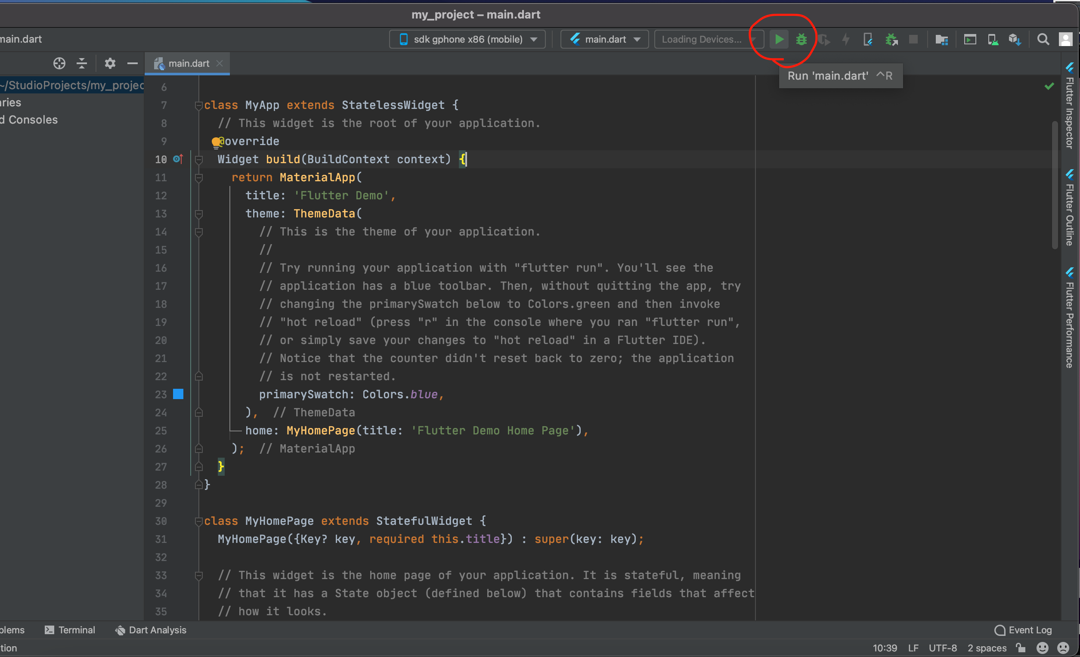Open Project Structure folder icon
This screenshot has height=657, width=1080.
coord(941,40)
